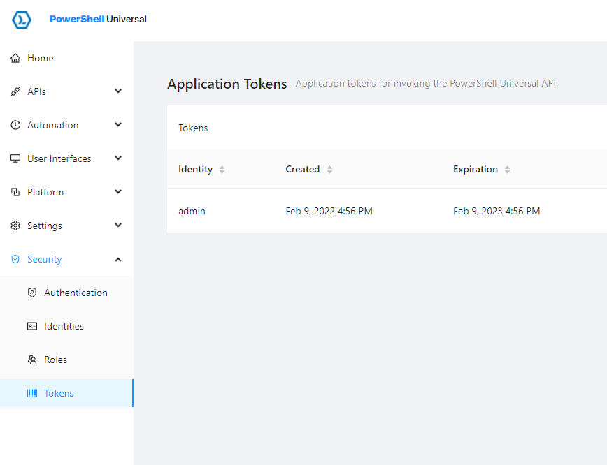
Task: Open the Identities page
Action: click(67, 326)
